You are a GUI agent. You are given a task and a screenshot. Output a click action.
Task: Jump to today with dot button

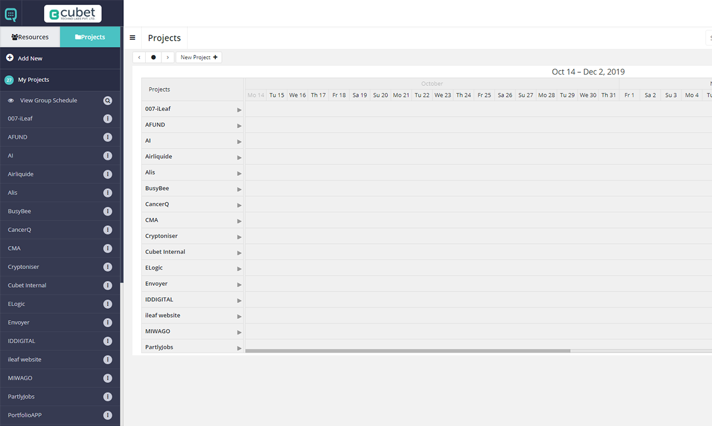click(154, 57)
